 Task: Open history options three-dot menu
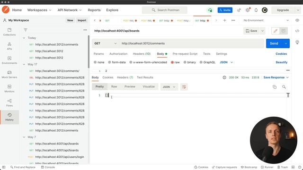85,30
